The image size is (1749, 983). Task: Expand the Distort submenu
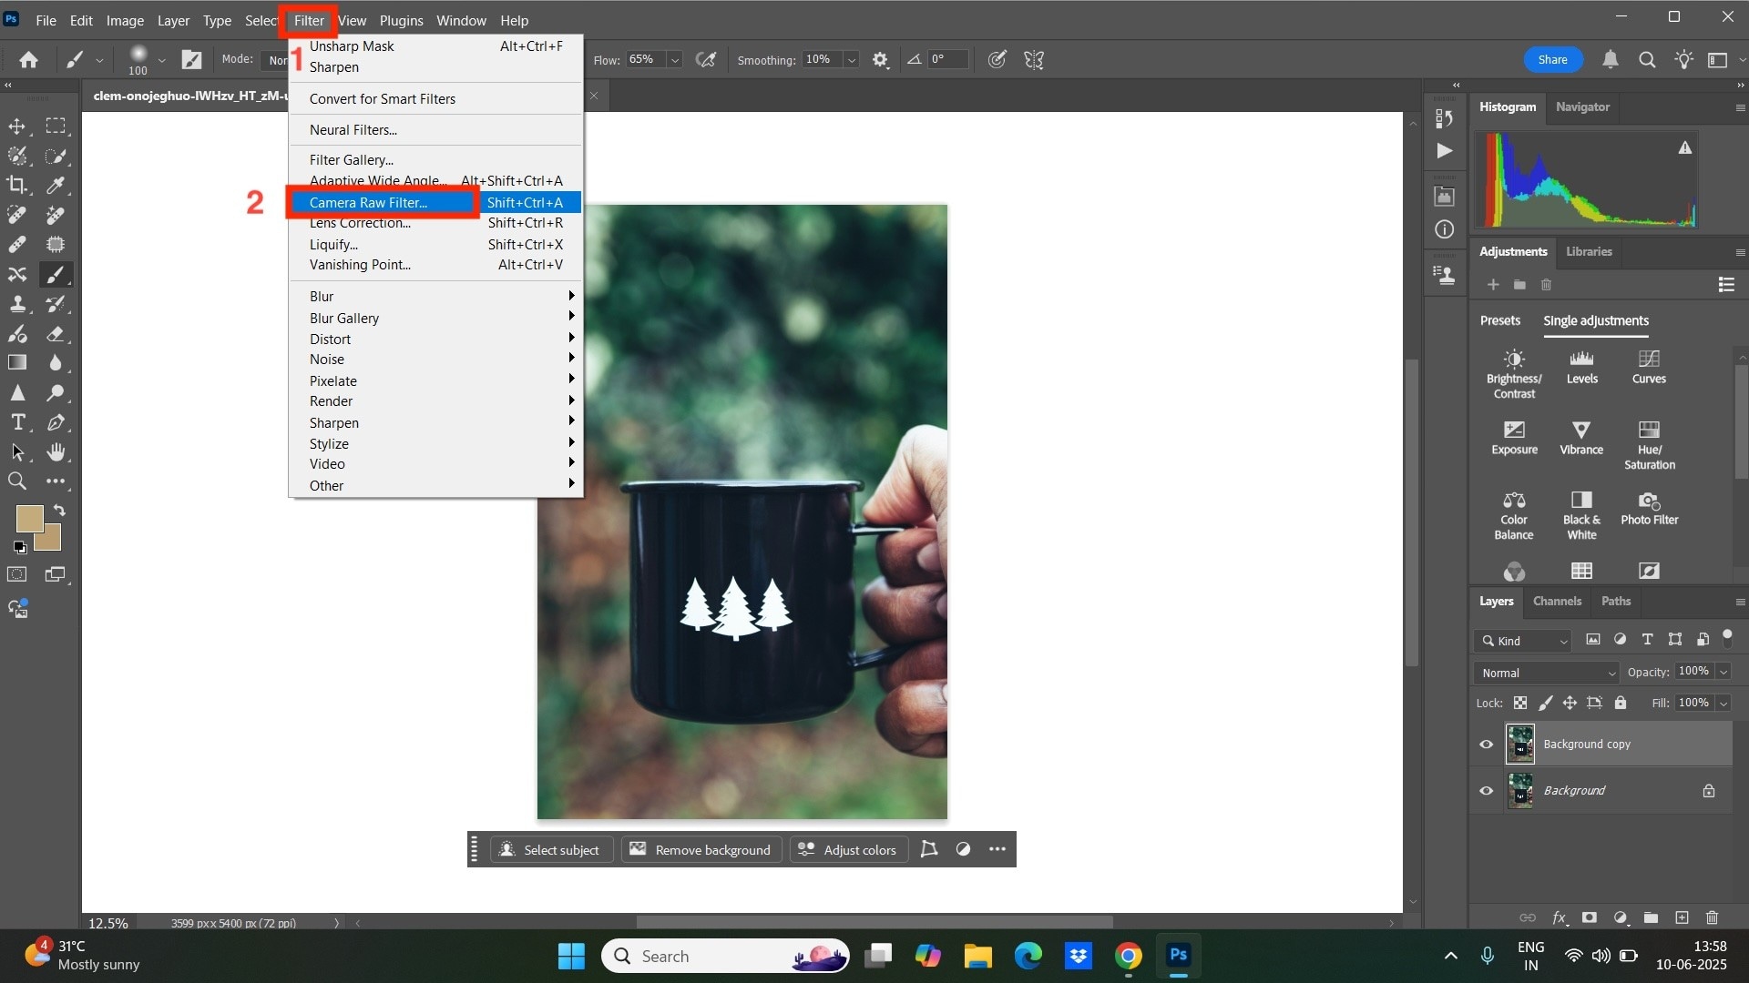(435, 339)
